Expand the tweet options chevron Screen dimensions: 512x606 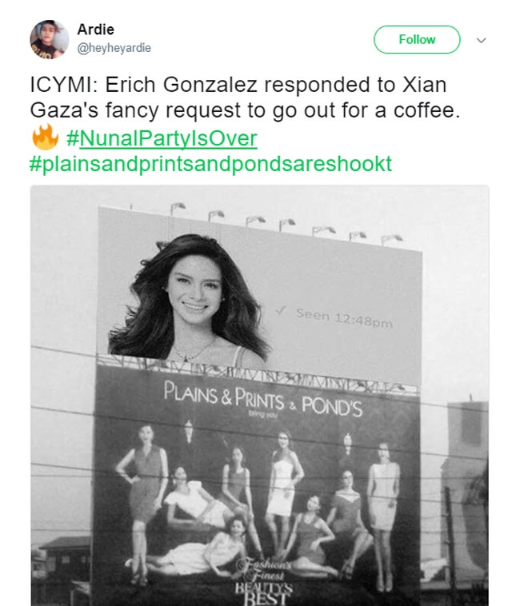coord(481,40)
